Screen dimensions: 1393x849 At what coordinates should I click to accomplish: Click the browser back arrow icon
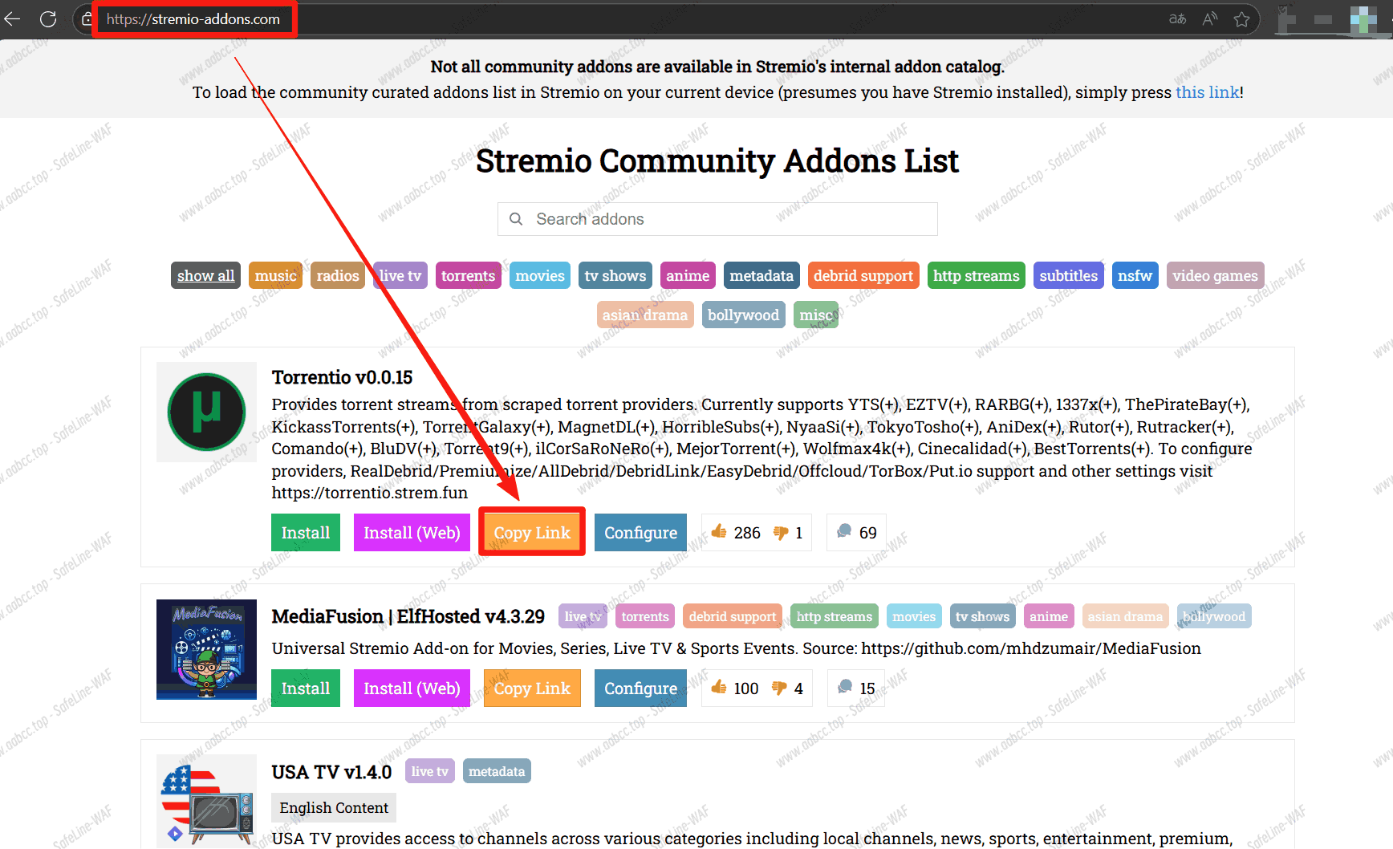[x=12, y=18]
